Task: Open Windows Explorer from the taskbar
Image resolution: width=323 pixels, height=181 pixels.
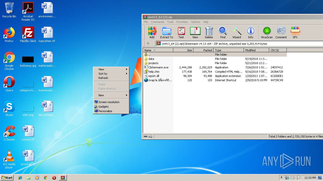Action: [29, 178]
